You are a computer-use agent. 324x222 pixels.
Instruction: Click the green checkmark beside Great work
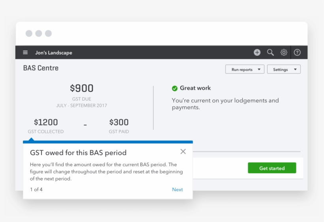click(x=175, y=88)
